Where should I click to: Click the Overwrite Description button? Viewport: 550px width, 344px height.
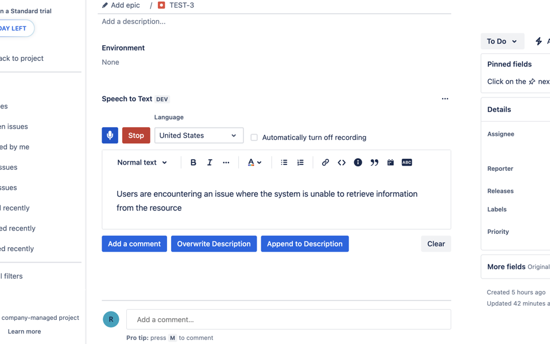214,244
